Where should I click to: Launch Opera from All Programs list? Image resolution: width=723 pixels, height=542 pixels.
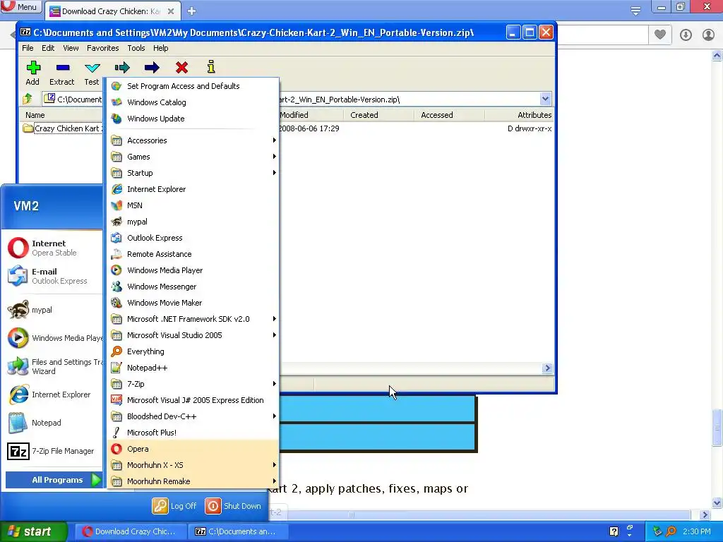tap(193, 449)
